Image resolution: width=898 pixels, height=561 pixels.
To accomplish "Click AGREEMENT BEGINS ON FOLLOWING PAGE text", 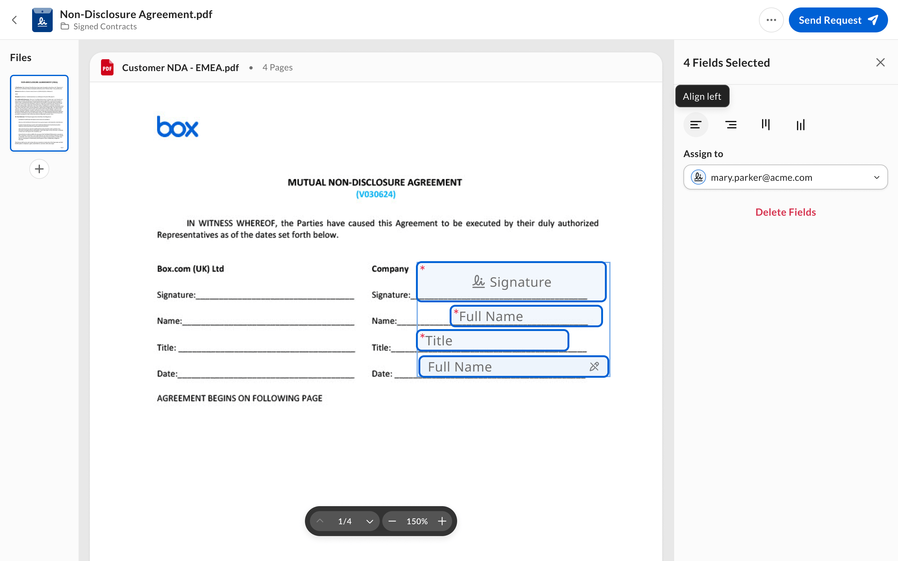I will click(240, 398).
